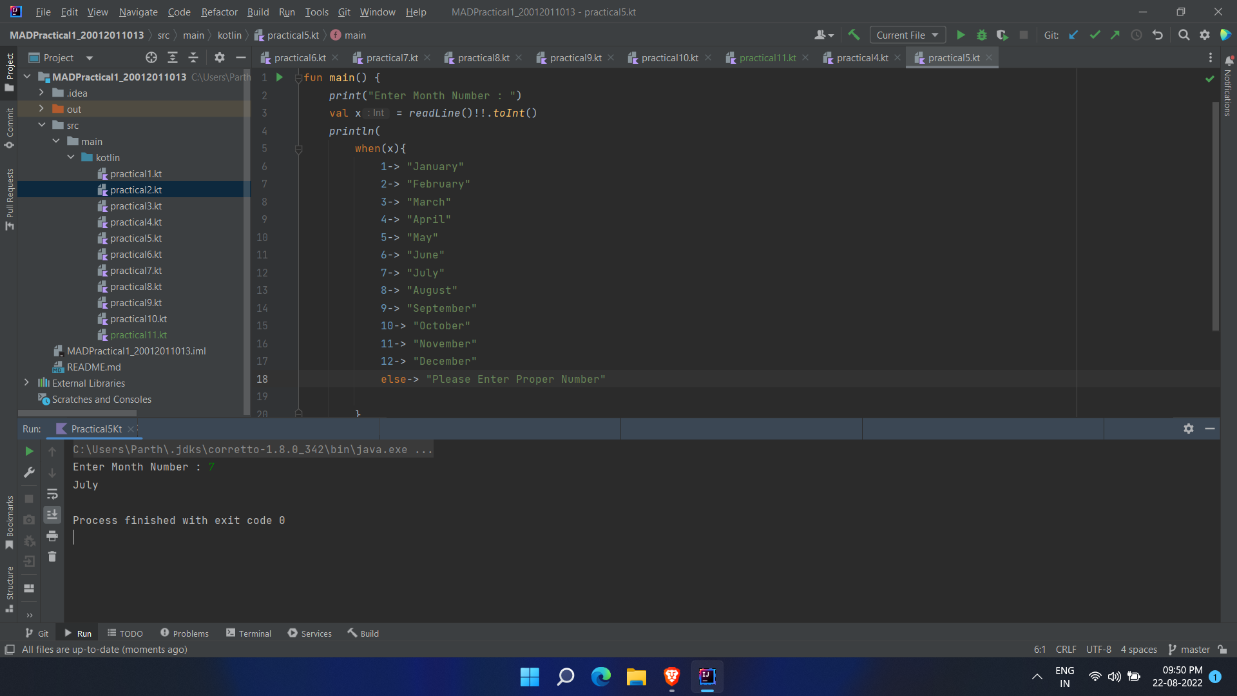Viewport: 1237px width, 696px height.
Task: Open the Refactor menu
Action: click(x=219, y=12)
